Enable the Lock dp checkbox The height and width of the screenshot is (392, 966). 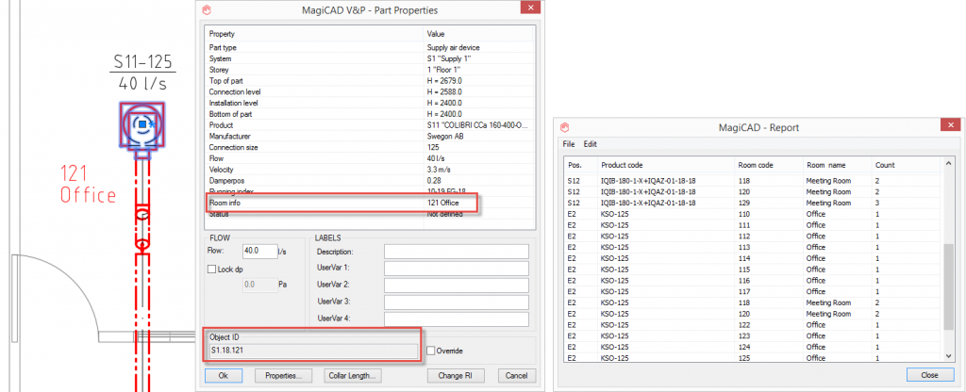click(212, 269)
